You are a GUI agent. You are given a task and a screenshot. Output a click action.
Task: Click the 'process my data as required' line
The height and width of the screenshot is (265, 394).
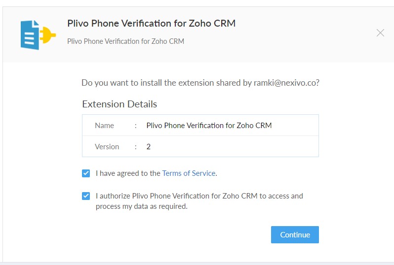(142, 206)
